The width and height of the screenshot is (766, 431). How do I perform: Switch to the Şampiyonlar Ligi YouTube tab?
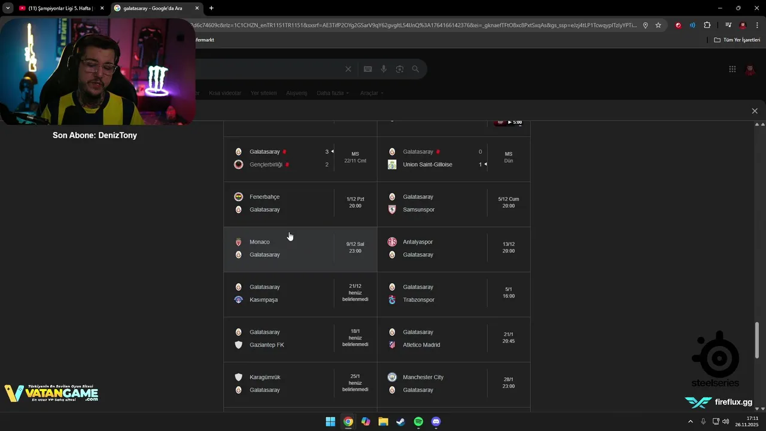click(x=61, y=8)
